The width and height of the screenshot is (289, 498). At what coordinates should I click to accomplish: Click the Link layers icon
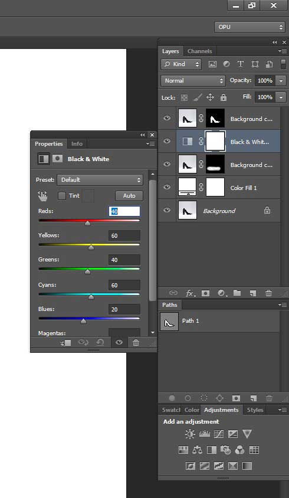click(173, 293)
